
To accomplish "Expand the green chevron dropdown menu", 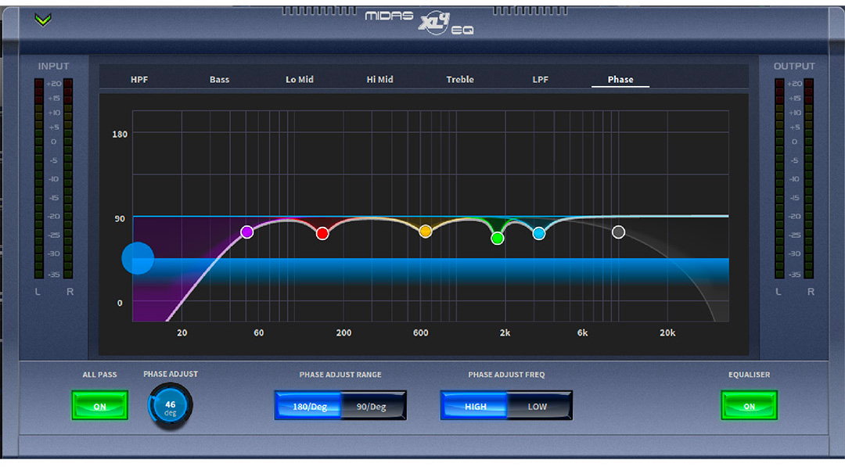I will pyautogui.click(x=43, y=20).
